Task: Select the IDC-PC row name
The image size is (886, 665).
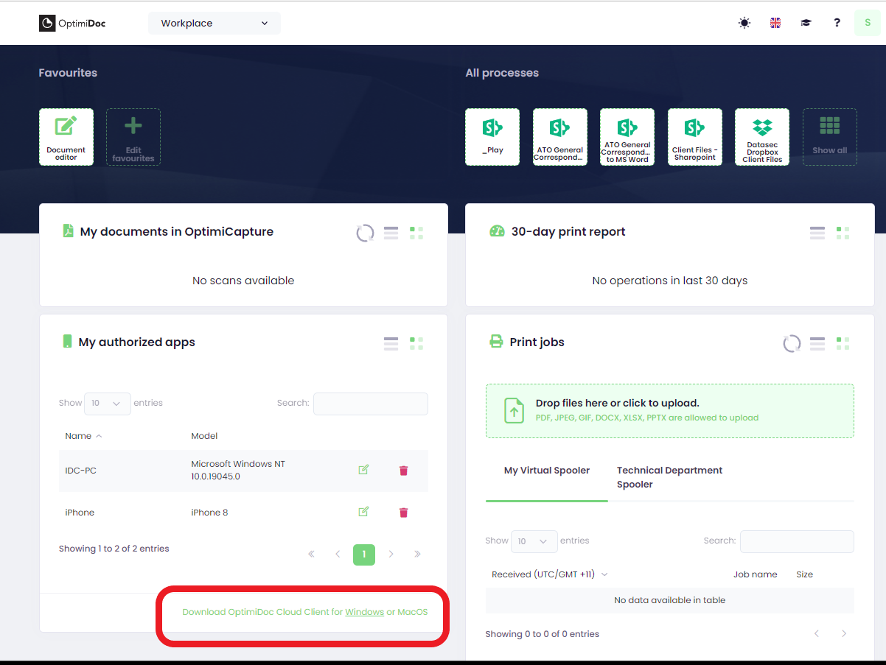Action: pyautogui.click(x=80, y=471)
